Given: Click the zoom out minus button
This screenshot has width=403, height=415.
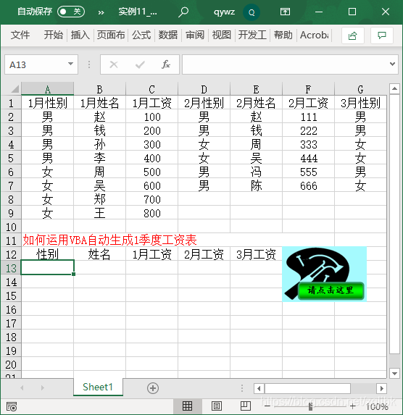Looking at the screenshot, I should [267, 406].
